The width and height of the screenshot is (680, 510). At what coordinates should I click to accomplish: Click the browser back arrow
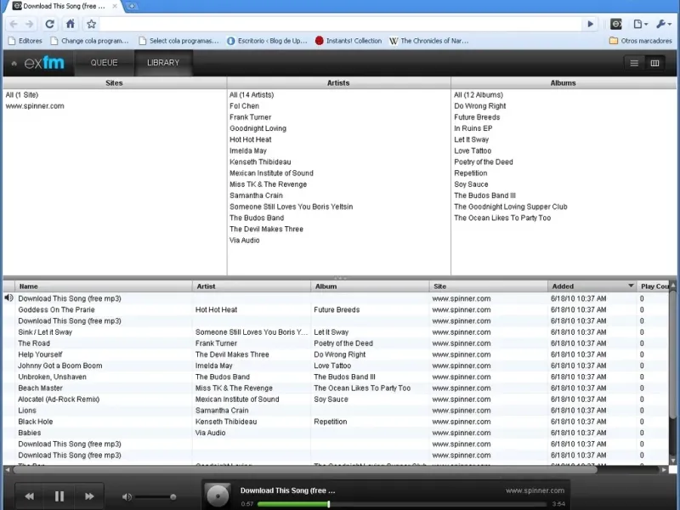pyautogui.click(x=14, y=24)
